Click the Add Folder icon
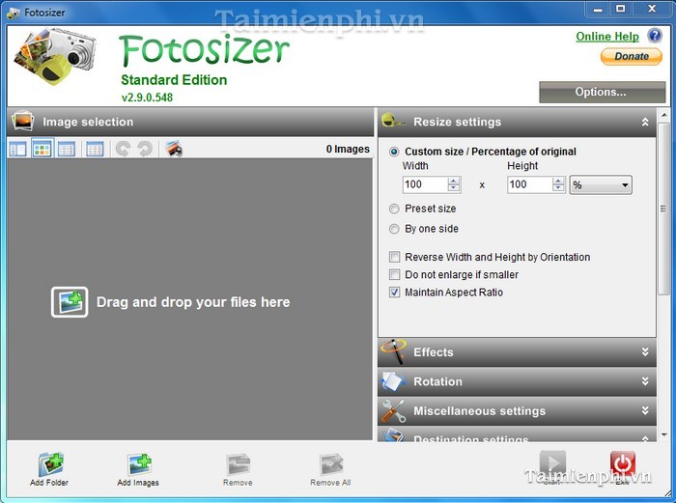The image size is (676, 503). 51,463
